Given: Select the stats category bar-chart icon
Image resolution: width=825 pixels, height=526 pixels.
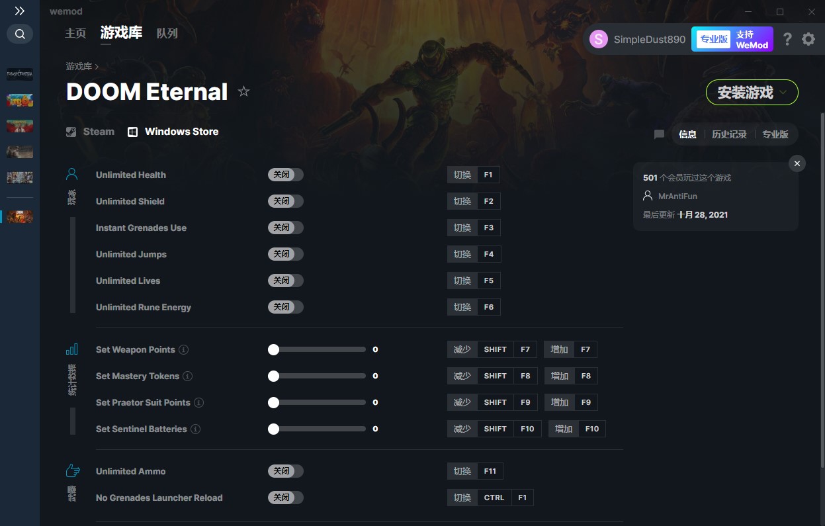Looking at the screenshot, I should click(72, 349).
